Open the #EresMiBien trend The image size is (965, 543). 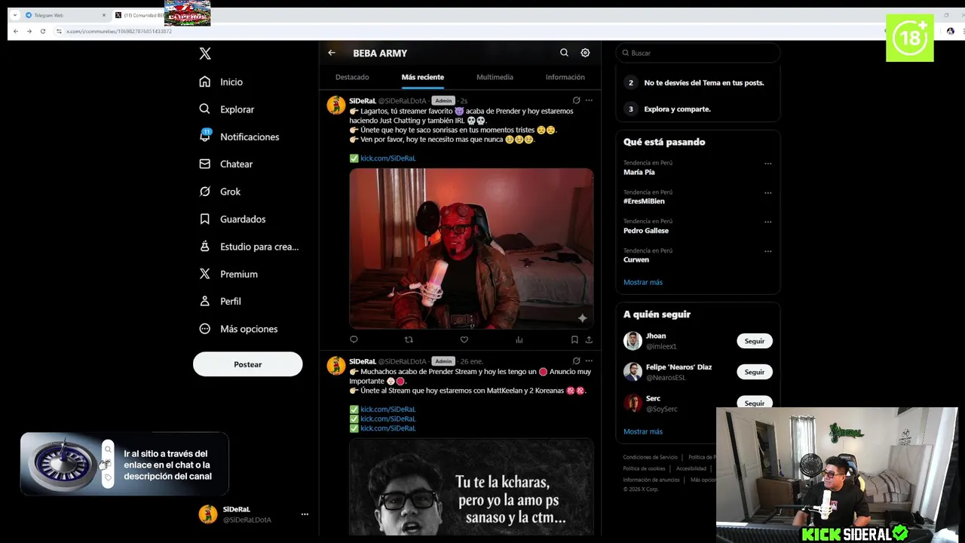click(644, 201)
